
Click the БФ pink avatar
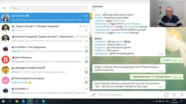6,80
